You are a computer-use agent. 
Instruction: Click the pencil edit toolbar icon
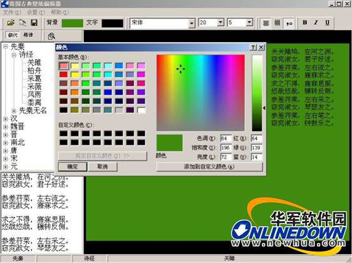(22, 22)
